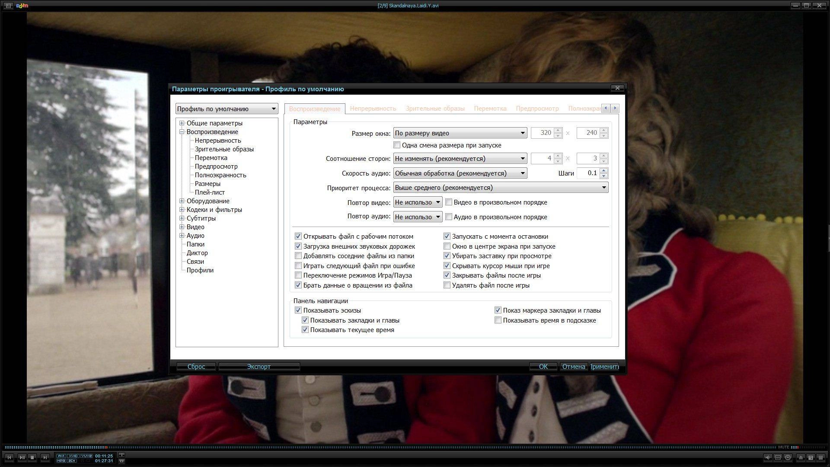Click the Daum logo in title bar
Image resolution: width=830 pixels, height=467 pixels.
point(22,6)
